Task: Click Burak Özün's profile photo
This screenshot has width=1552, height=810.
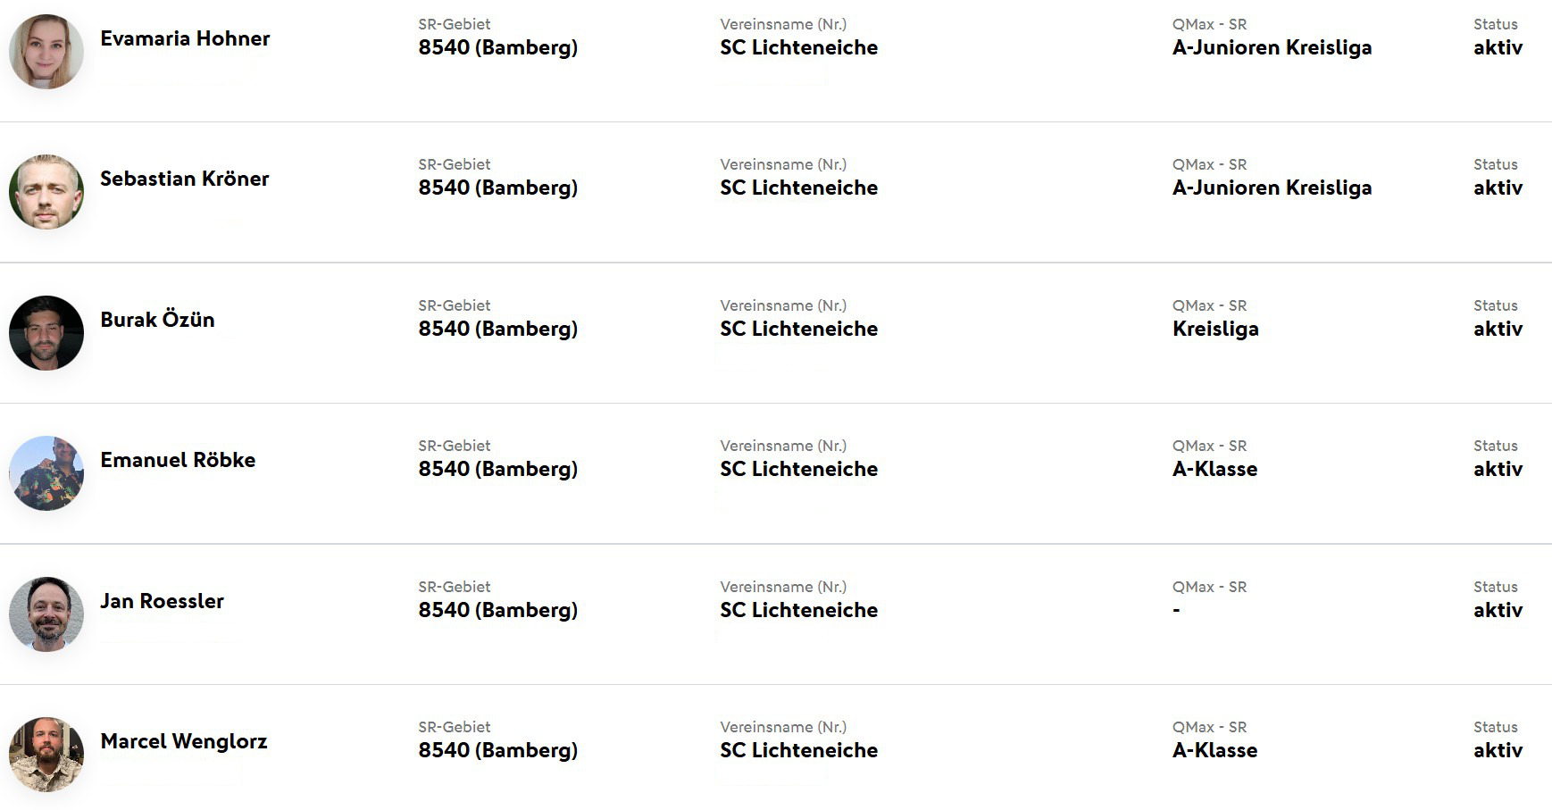Action: [46, 333]
